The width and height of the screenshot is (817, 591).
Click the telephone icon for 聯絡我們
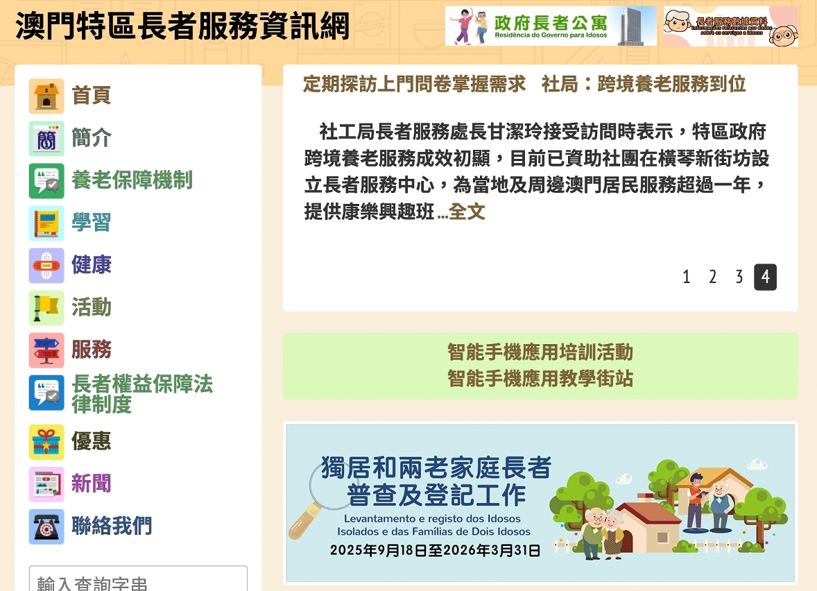[x=46, y=526]
